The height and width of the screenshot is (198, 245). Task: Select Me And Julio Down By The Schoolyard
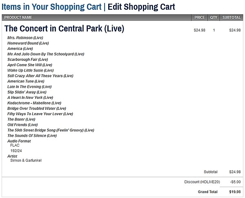[46, 54]
